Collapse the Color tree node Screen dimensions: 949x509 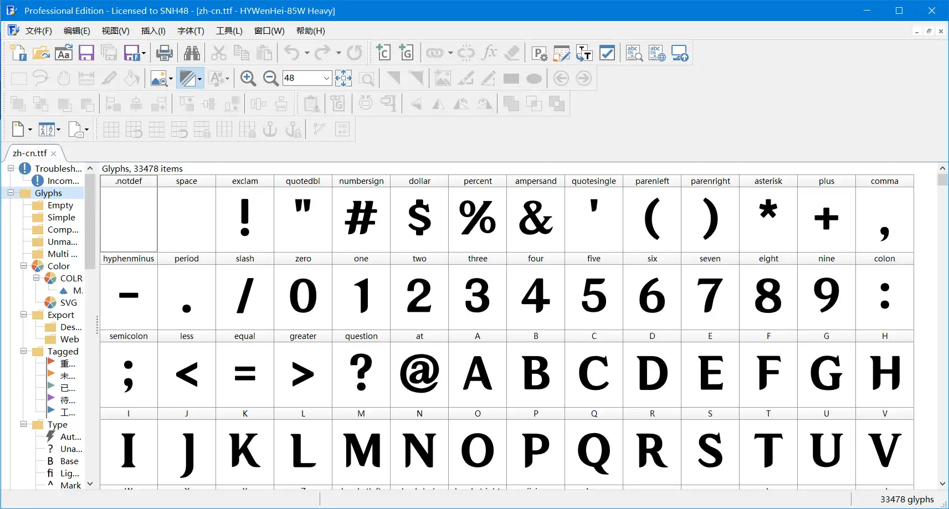24,266
